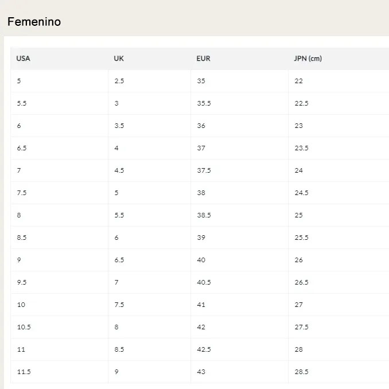Screen dimensions: 389x389
Task: Click EUR size 40.5 cell
Action: 239,282
